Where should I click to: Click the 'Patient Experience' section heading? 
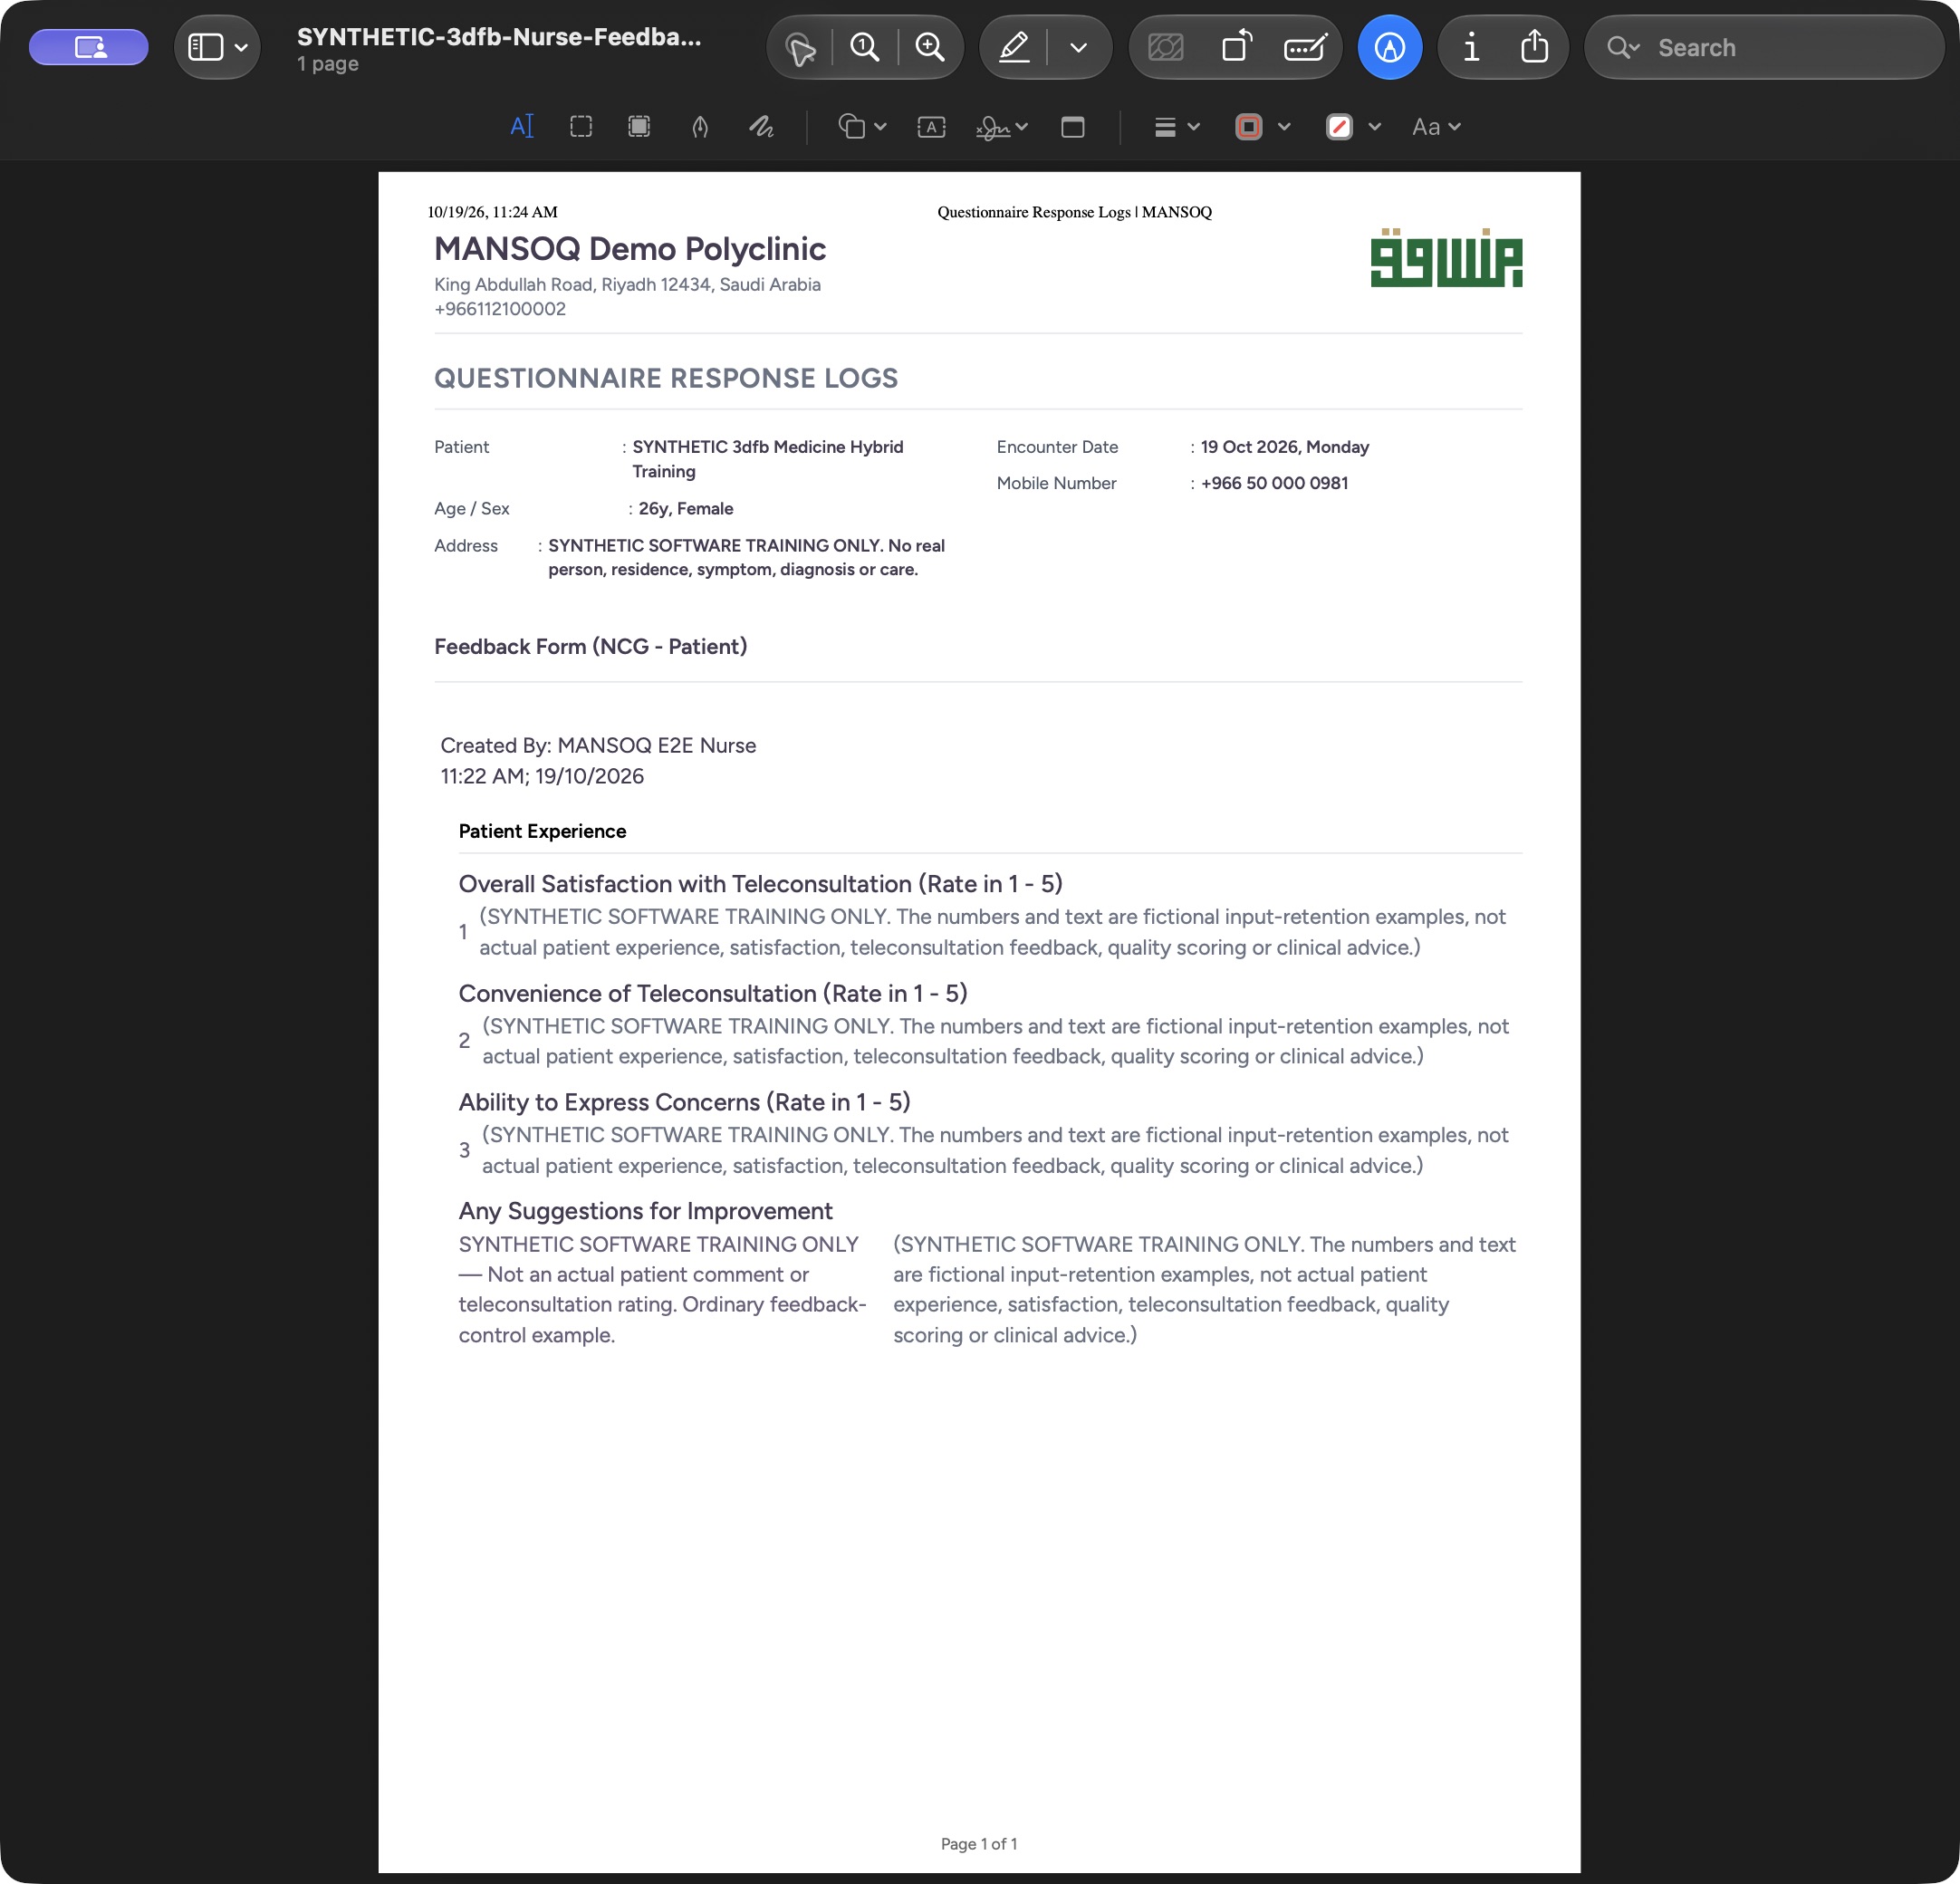click(542, 831)
